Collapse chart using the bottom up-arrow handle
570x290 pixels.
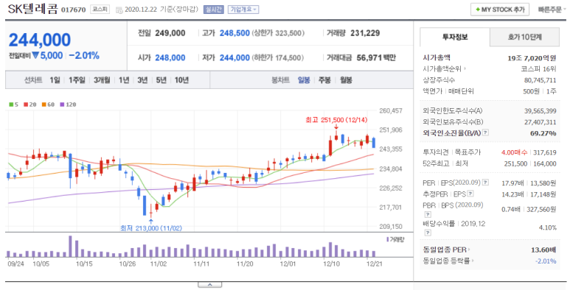[209, 285]
